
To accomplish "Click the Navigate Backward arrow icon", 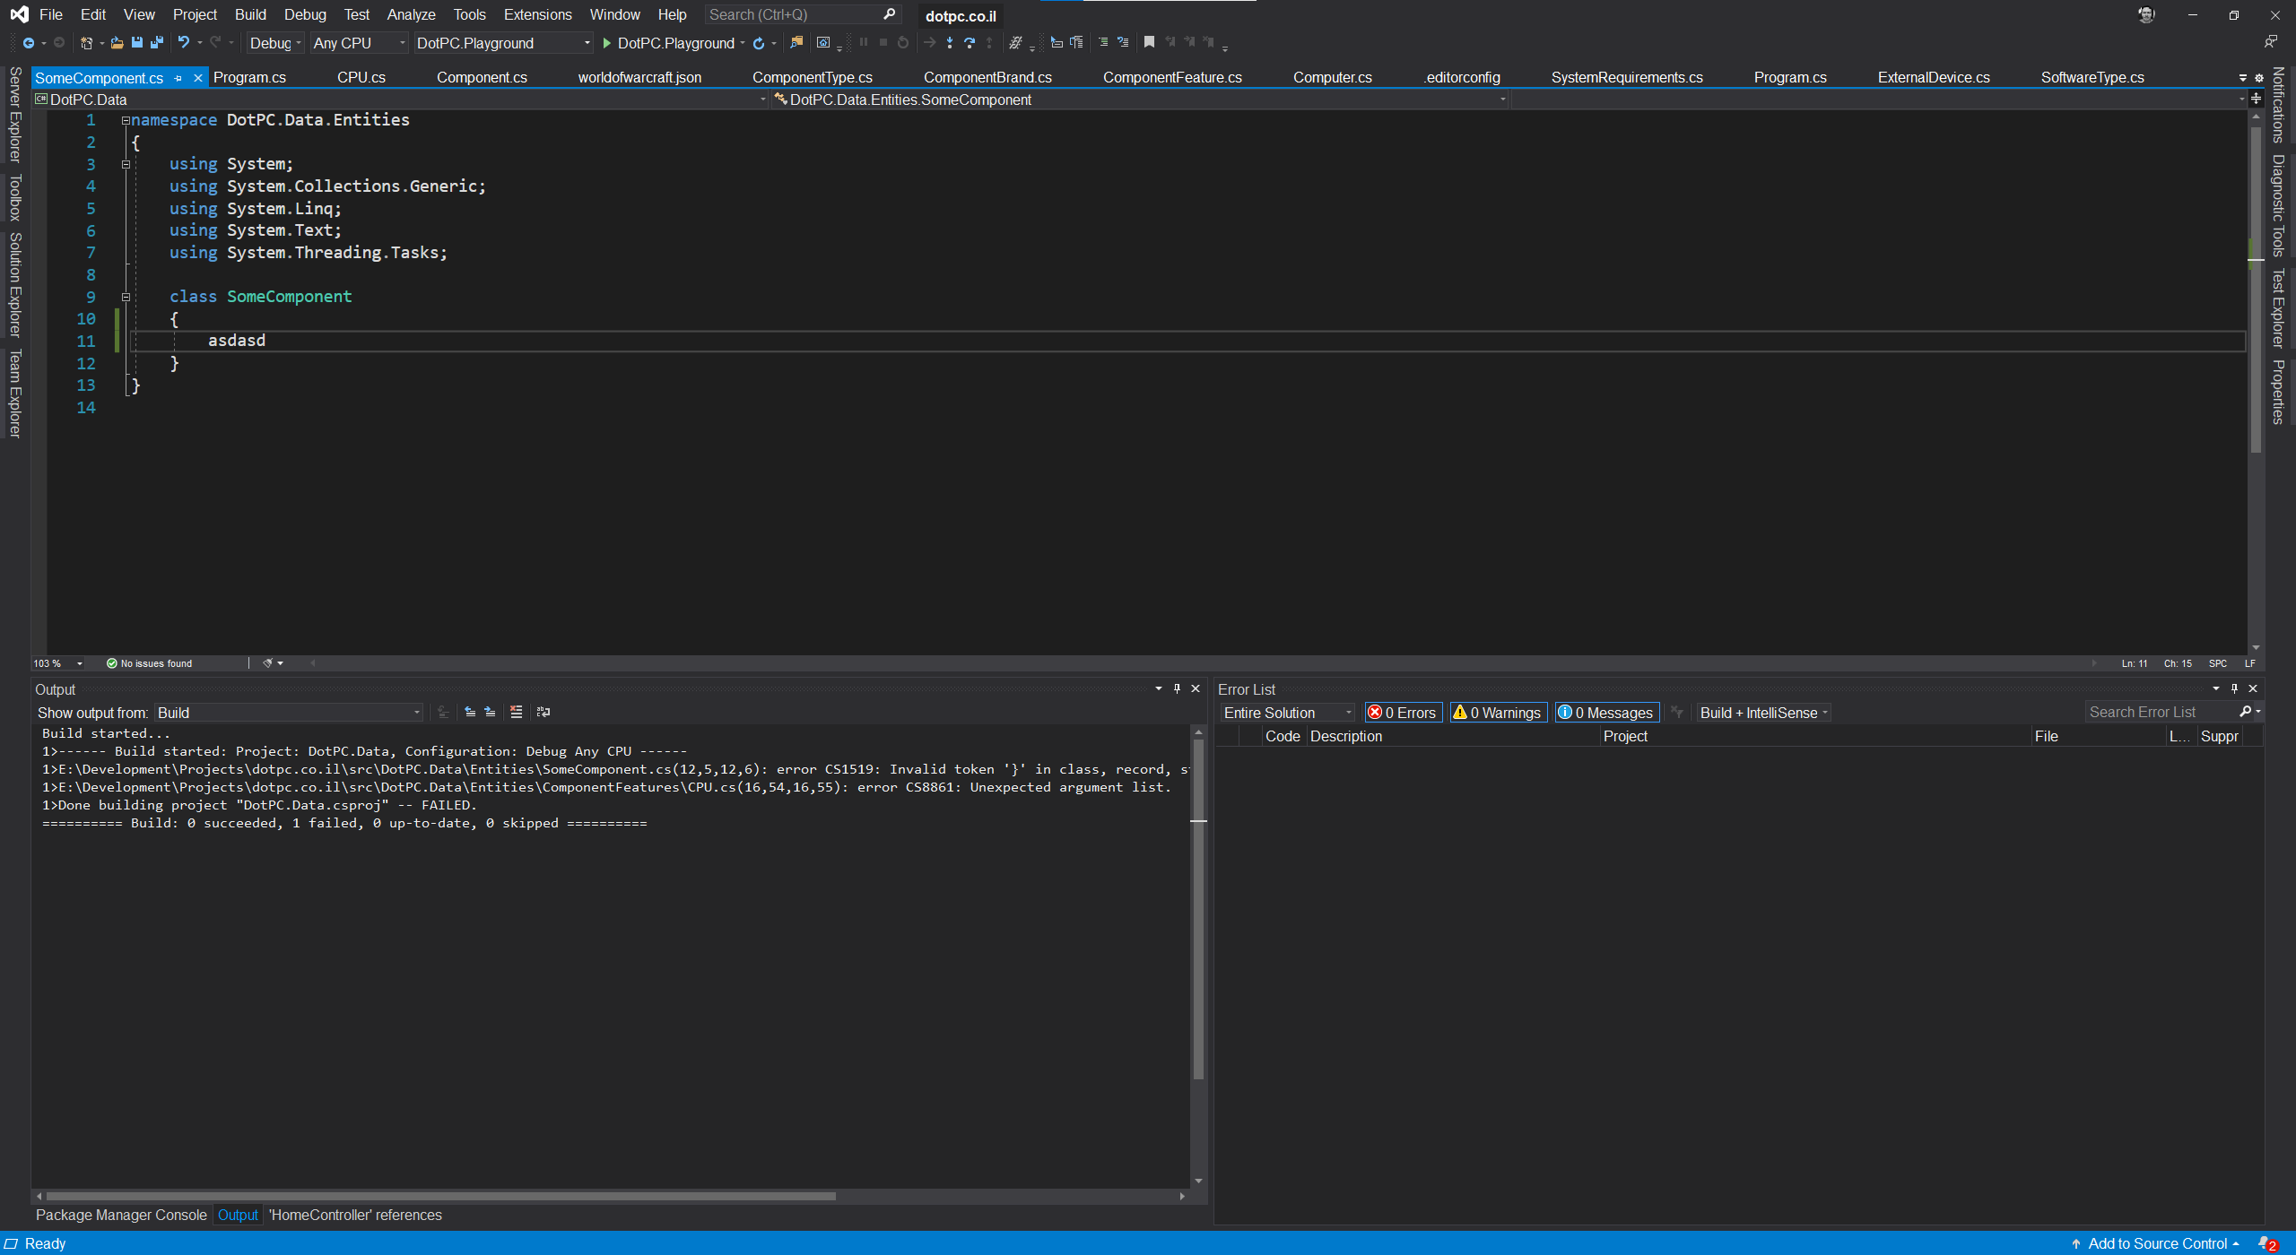I will pyautogui.click(x=29, y=43).
